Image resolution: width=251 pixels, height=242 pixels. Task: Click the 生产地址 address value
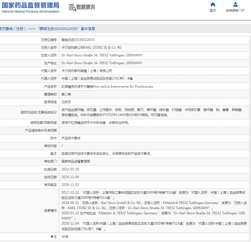(x=102, y=63)
